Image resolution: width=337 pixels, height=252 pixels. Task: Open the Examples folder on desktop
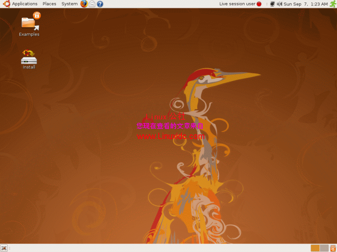point(29,23)
